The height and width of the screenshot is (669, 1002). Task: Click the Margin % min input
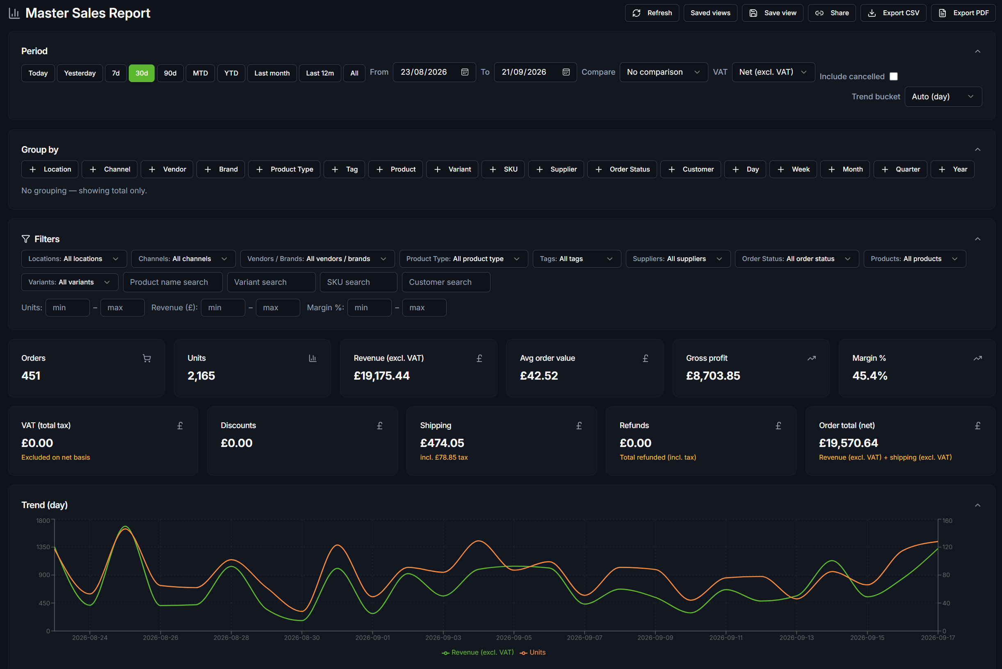click(x=369, y=308)
